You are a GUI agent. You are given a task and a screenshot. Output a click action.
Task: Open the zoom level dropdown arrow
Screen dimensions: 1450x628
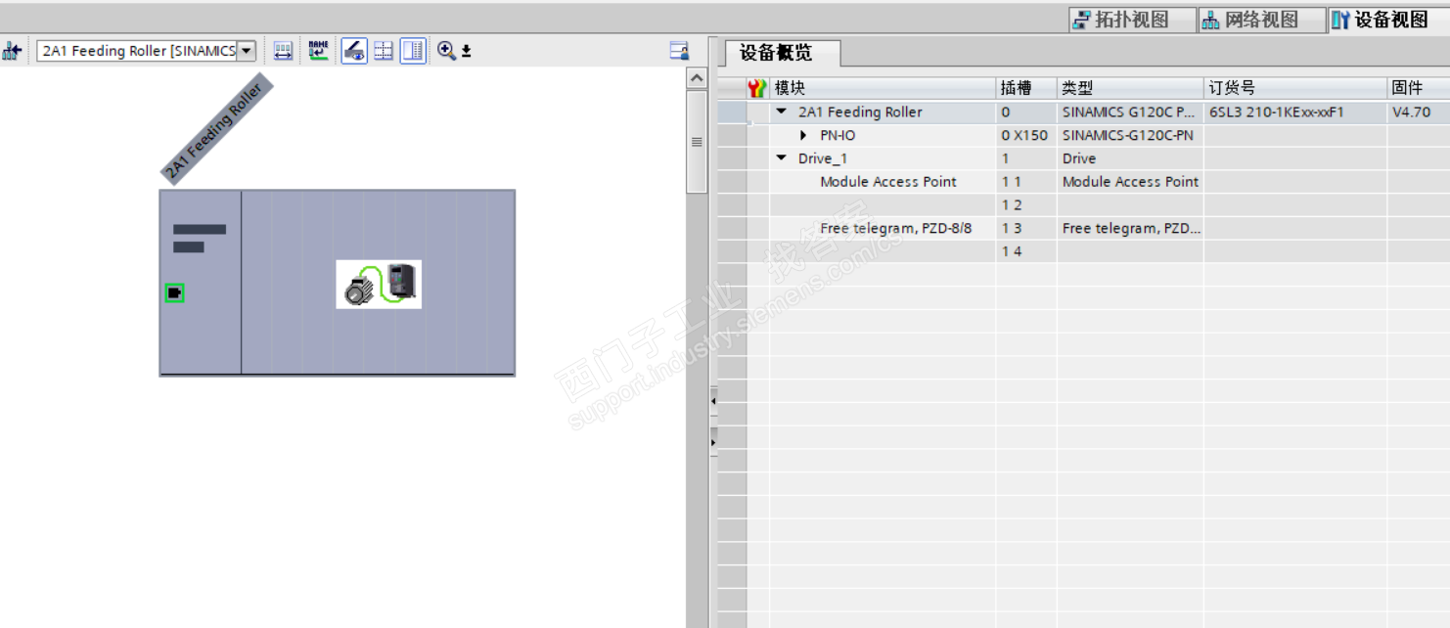click(x=467, y=51)
